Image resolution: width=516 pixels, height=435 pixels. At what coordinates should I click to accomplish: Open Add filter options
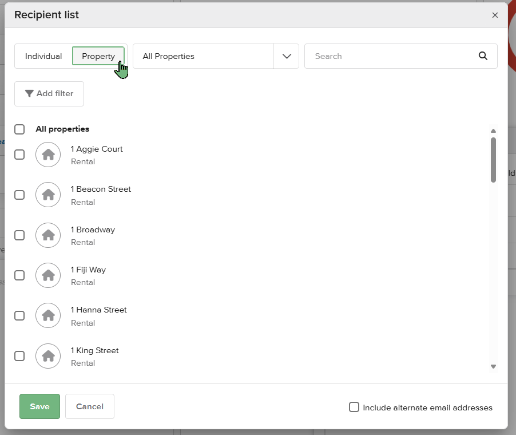point(49,93)
